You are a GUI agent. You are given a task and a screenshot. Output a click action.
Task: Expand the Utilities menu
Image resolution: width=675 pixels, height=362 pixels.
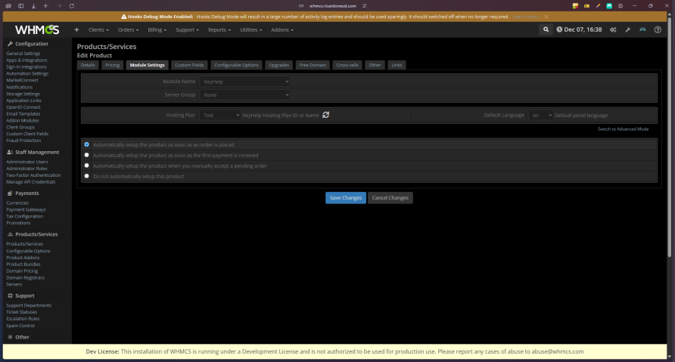(251, 29)
